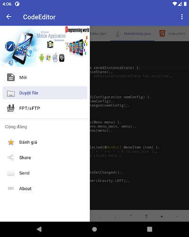This screenshot has width=189, height=237.
Task: Insert the question mark shortcut key
Action: [x=146, y=216]
